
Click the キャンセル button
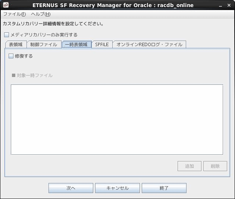tap(117, 188)
